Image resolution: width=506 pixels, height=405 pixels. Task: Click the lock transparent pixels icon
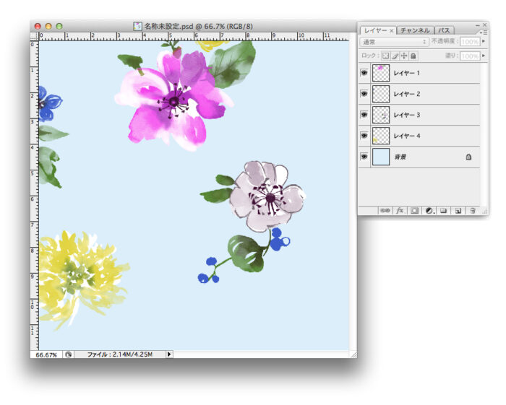point(385,56)
